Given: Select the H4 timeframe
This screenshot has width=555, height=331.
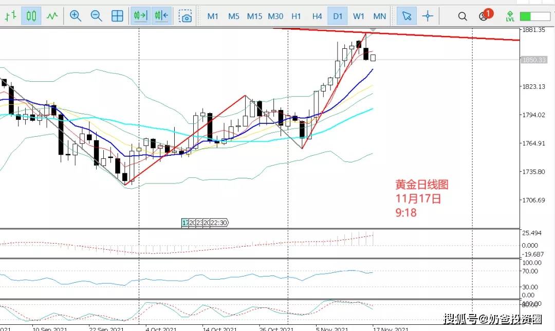Looking at the screenshot, I should click(317, 16).
